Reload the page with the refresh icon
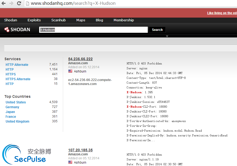The width and height of the screenshot is (237, 166). (19, 3)
